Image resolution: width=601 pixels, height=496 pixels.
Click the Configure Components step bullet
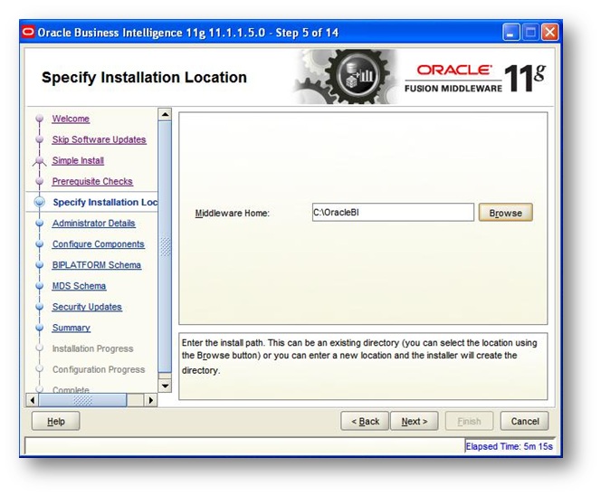(x=39, y=243)
